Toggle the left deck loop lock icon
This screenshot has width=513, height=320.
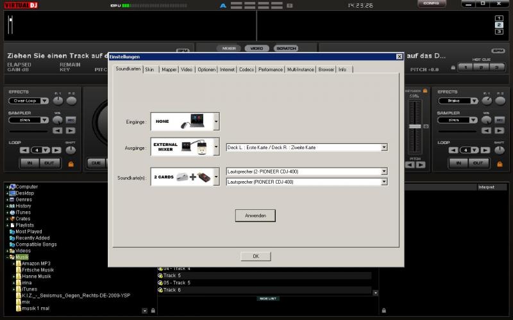(x=71, y=164)
